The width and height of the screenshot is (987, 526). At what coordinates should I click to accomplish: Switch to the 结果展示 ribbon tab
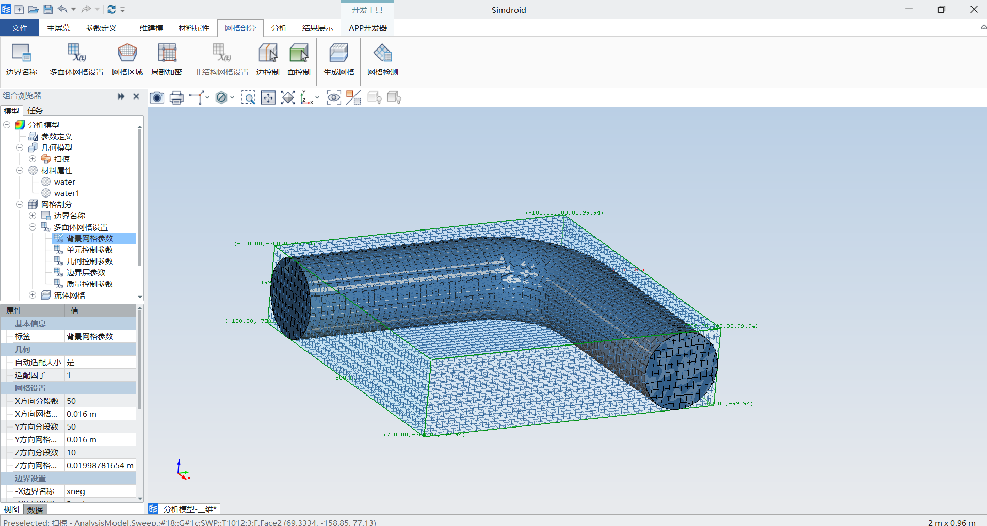point(317,28)
